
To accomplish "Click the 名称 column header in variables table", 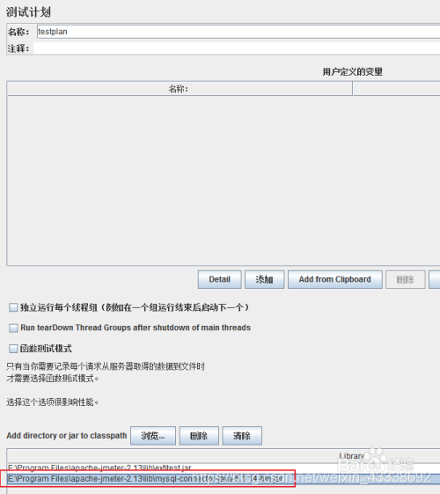I will [180, 89].
